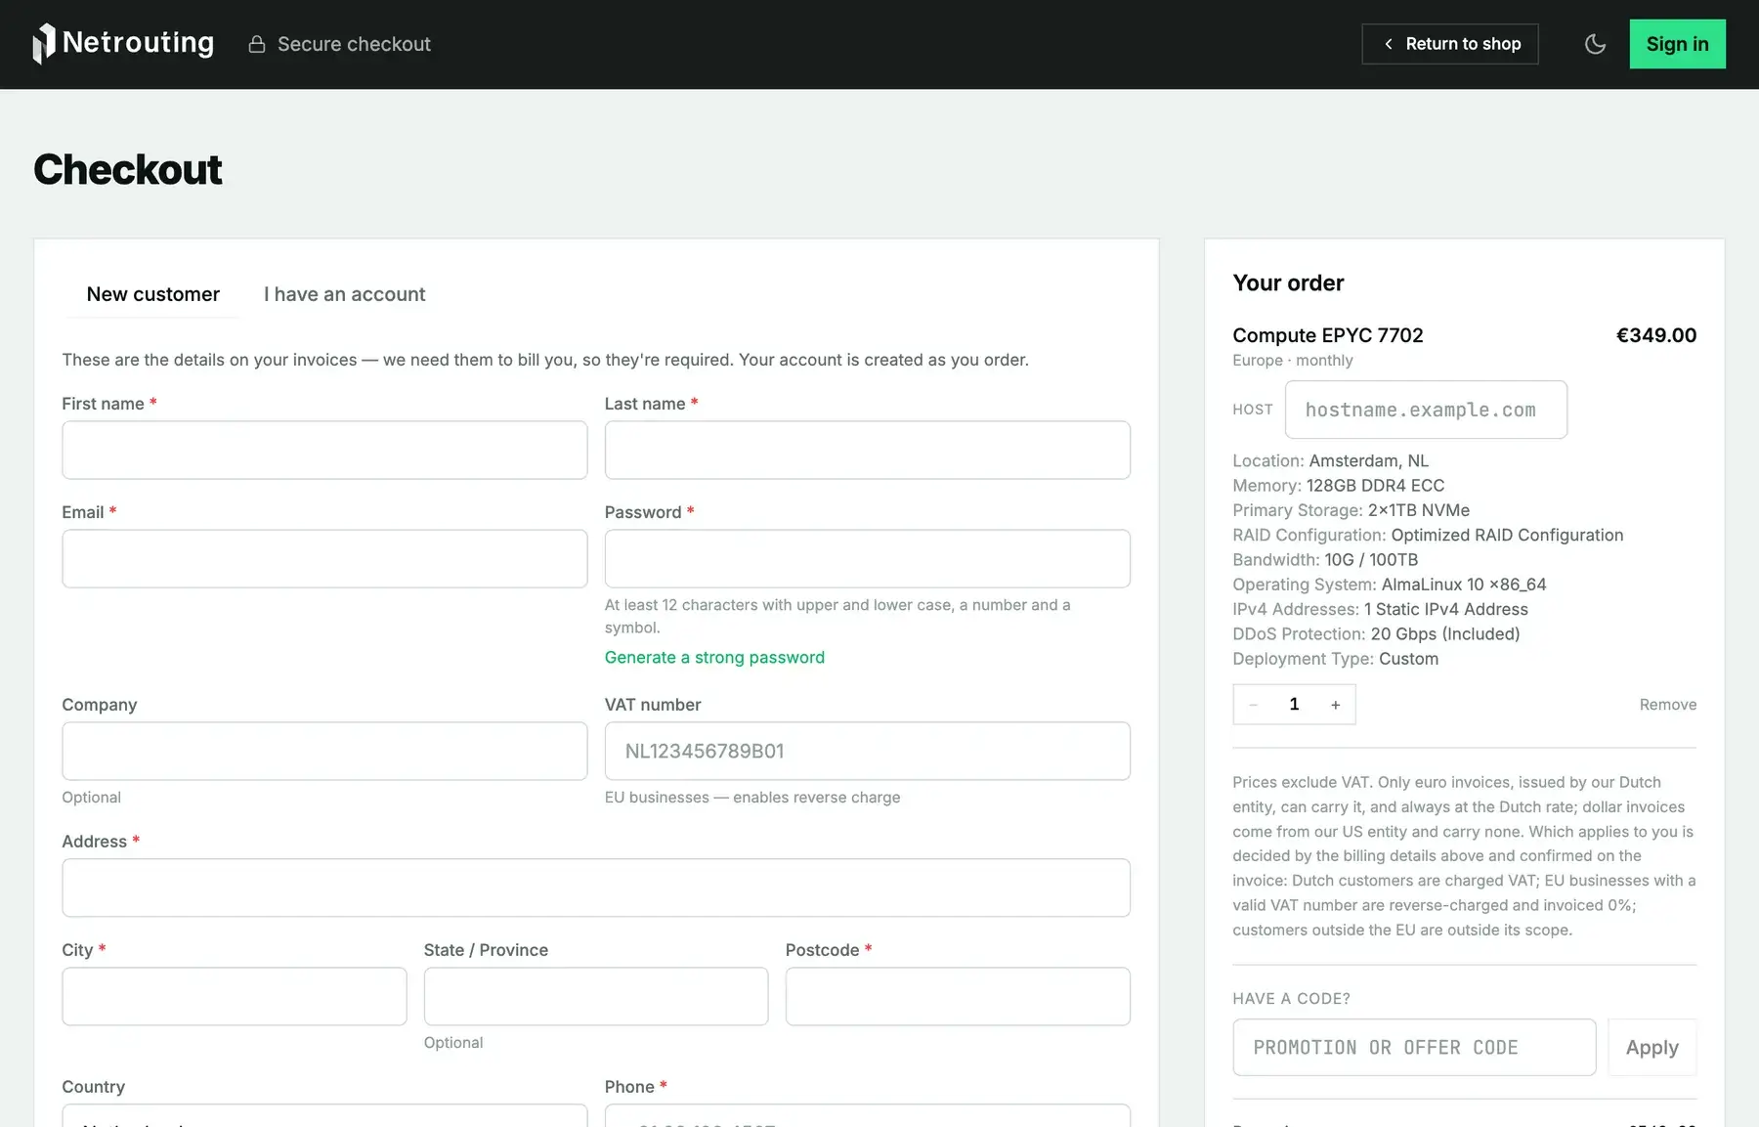Focus the Company input field
The height and width of the screenshot is (1127, 1759).
coord(324,751)
